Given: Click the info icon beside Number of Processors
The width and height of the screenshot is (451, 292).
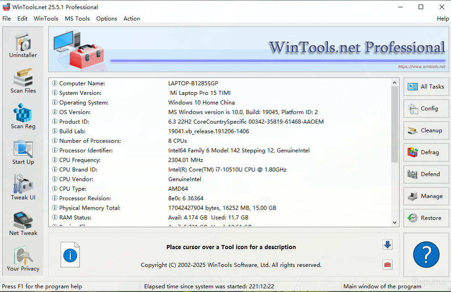Looking at the screenshot, I should (55, 141).
